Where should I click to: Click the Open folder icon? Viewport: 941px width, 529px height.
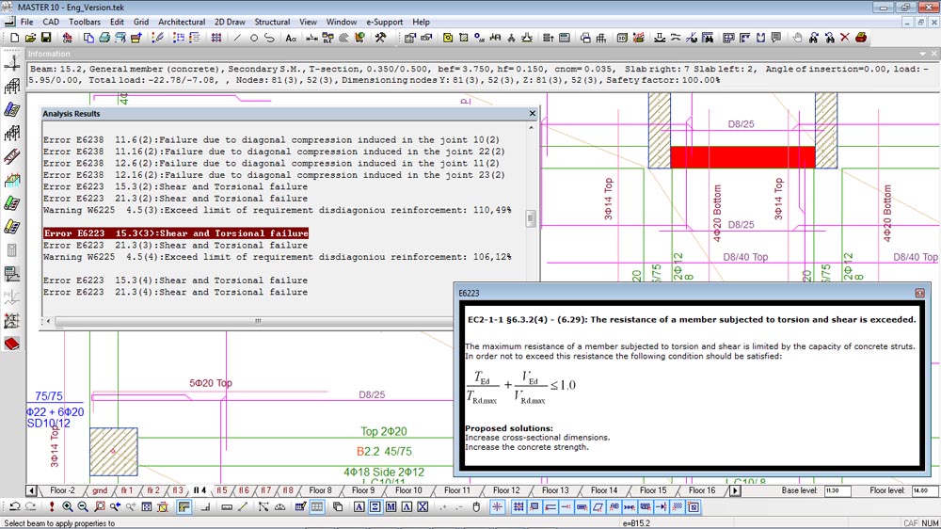point(30,38)
